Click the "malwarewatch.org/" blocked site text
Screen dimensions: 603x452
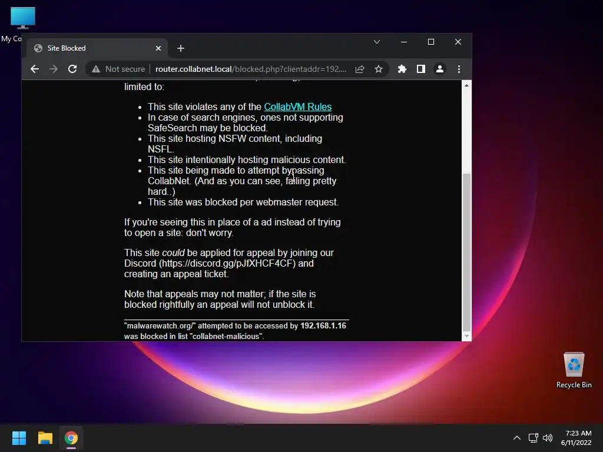[x=160, y=326]
